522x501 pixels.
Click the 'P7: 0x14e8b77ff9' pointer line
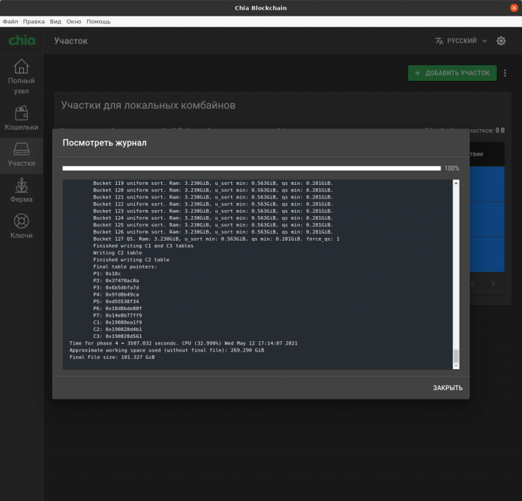118,315
